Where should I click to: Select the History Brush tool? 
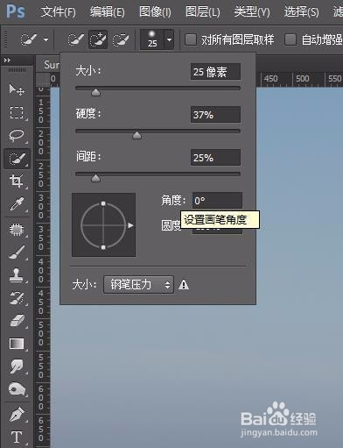pyautogui.click(x=17, y=298)
